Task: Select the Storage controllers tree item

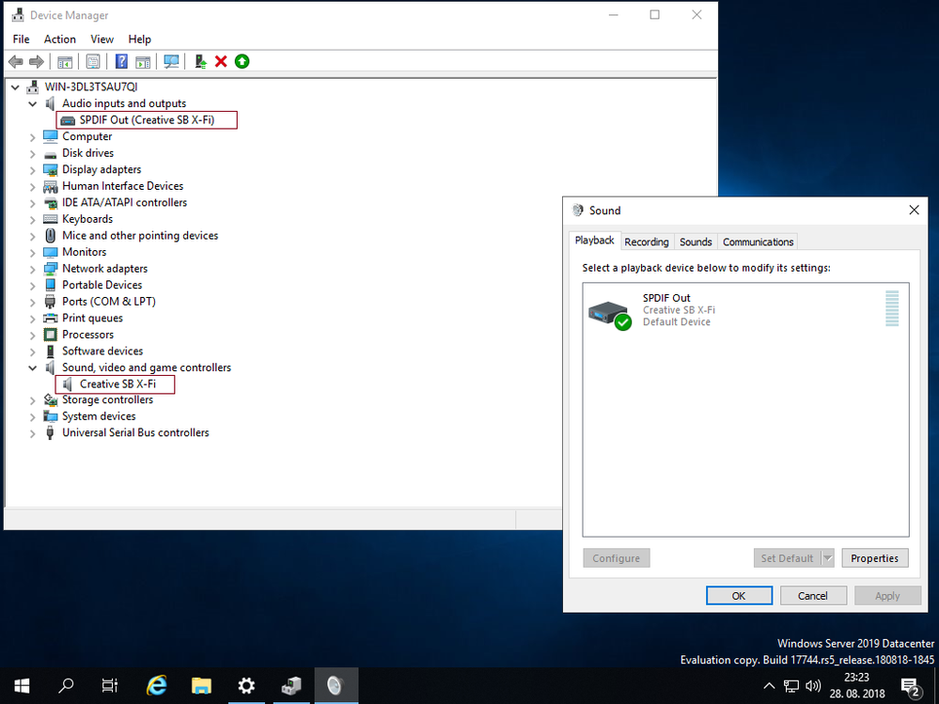Action: coord(107,399)
